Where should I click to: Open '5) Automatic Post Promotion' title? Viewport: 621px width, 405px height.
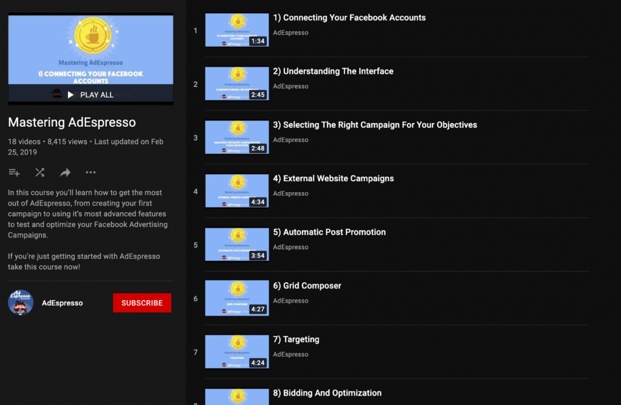pyautogui.click(x=329, y=232)
